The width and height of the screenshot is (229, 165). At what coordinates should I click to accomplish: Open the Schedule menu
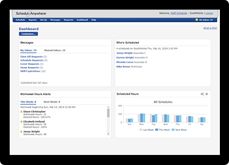click(x=20, y=20)
